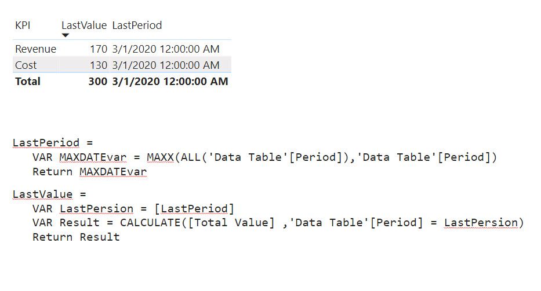Click the LastValue measure definition name

pos(42,194)
